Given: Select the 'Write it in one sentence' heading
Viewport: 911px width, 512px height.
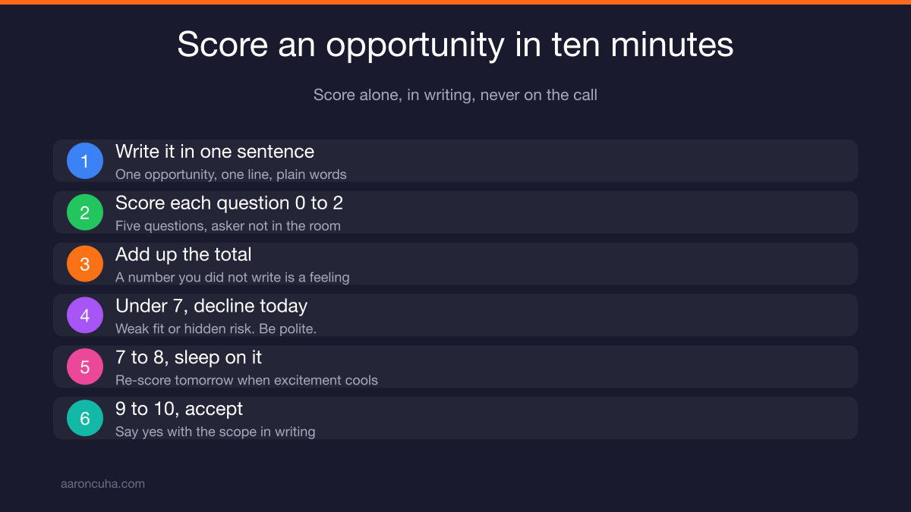Looking at the screenshot, I should coord(215,152).
